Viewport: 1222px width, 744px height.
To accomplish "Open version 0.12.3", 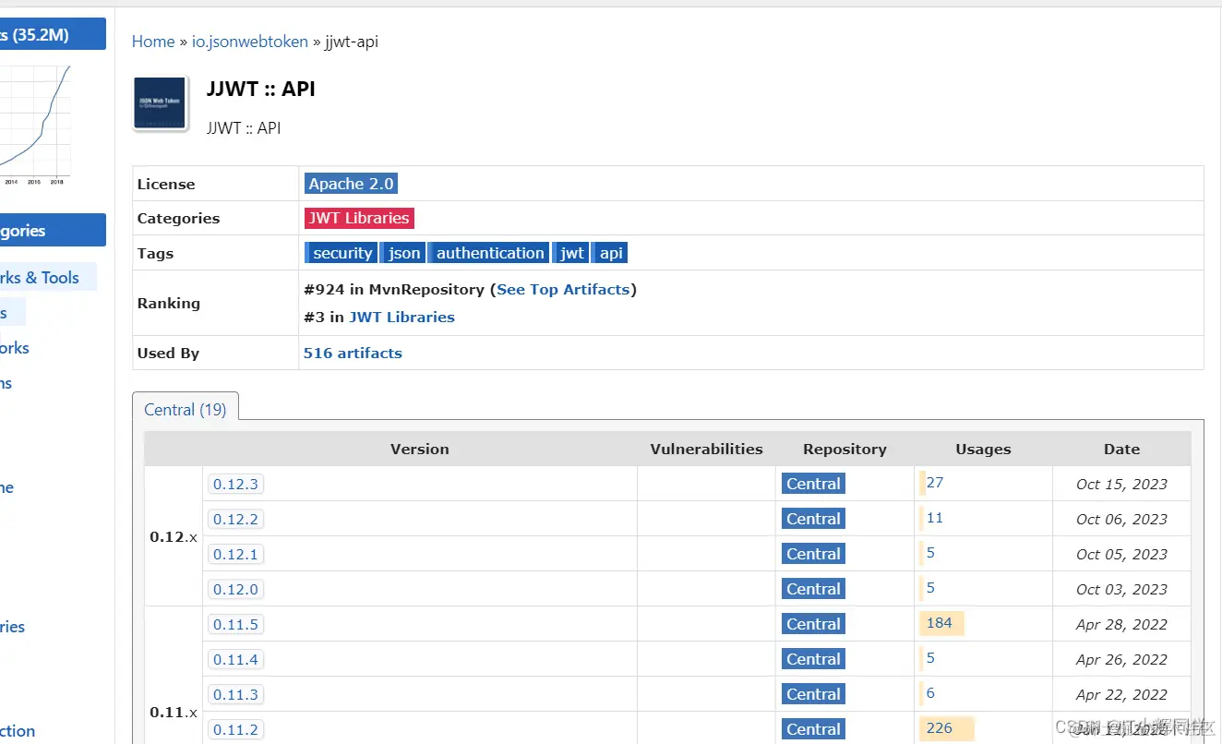I will pos(236,484).
